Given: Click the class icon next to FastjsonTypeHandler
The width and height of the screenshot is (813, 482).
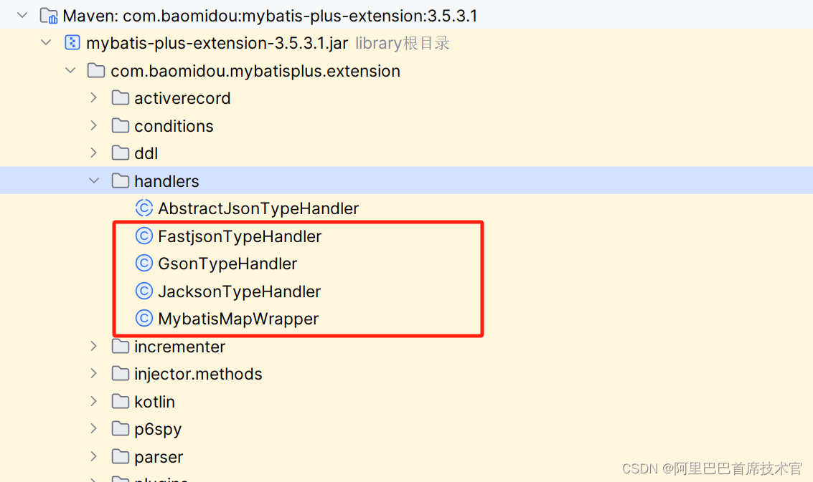Looking at the screenshot, I should (144, 236).
